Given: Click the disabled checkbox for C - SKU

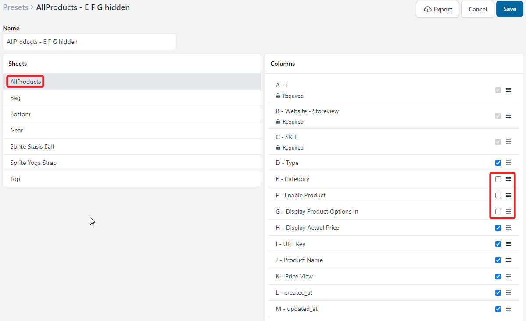Looking at the screenshot, I should tap(498, 142).
